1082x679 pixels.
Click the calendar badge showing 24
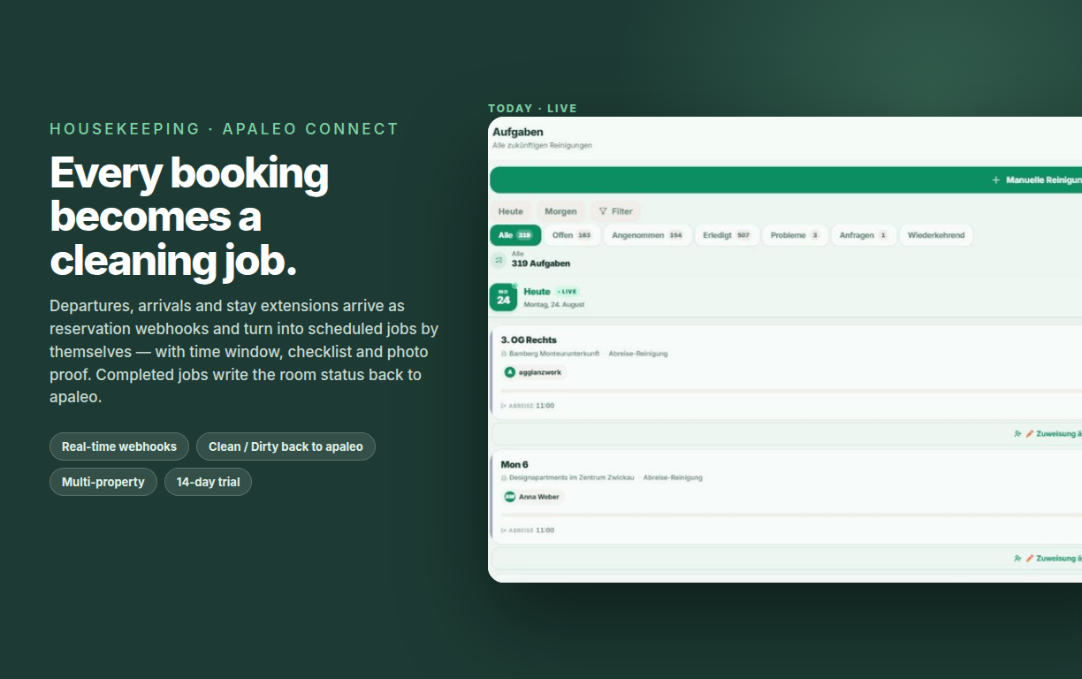pos(503,297)
